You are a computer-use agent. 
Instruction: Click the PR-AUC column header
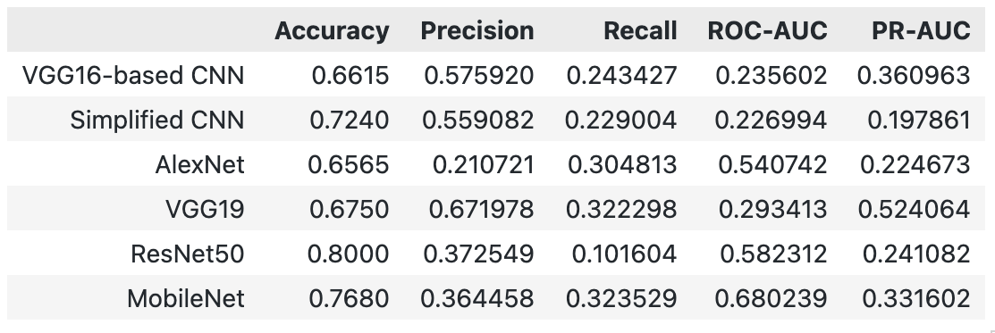921,30
